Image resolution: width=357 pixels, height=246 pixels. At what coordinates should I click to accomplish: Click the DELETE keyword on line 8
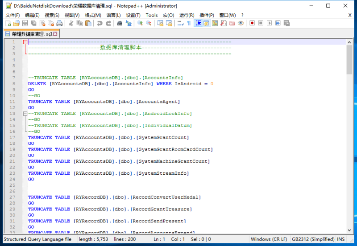coord(37,84)
